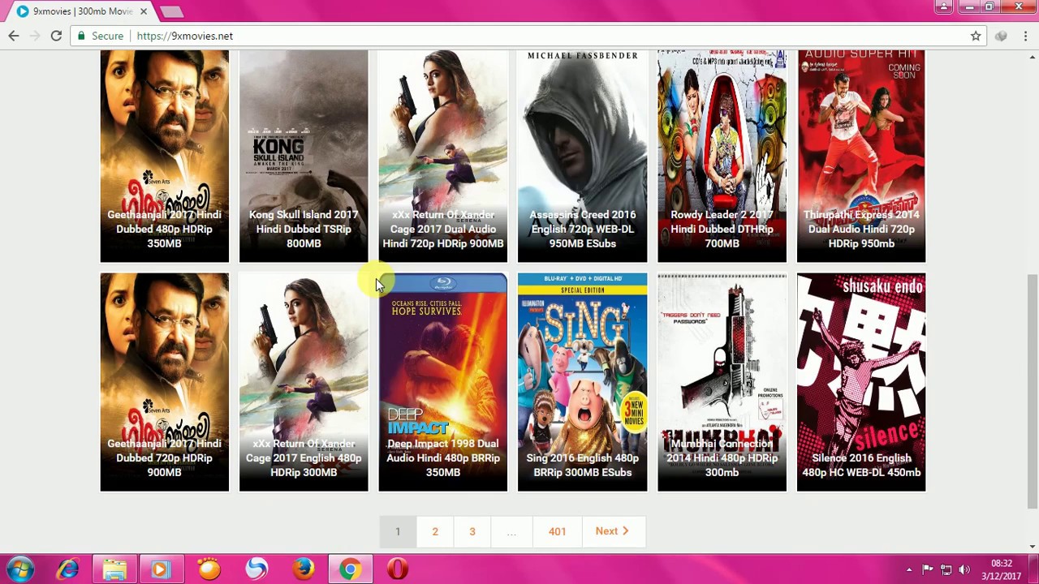
Task: Open Assassins Creed 2016 English 720p WEB-DL
Action: tap(583, 156)
